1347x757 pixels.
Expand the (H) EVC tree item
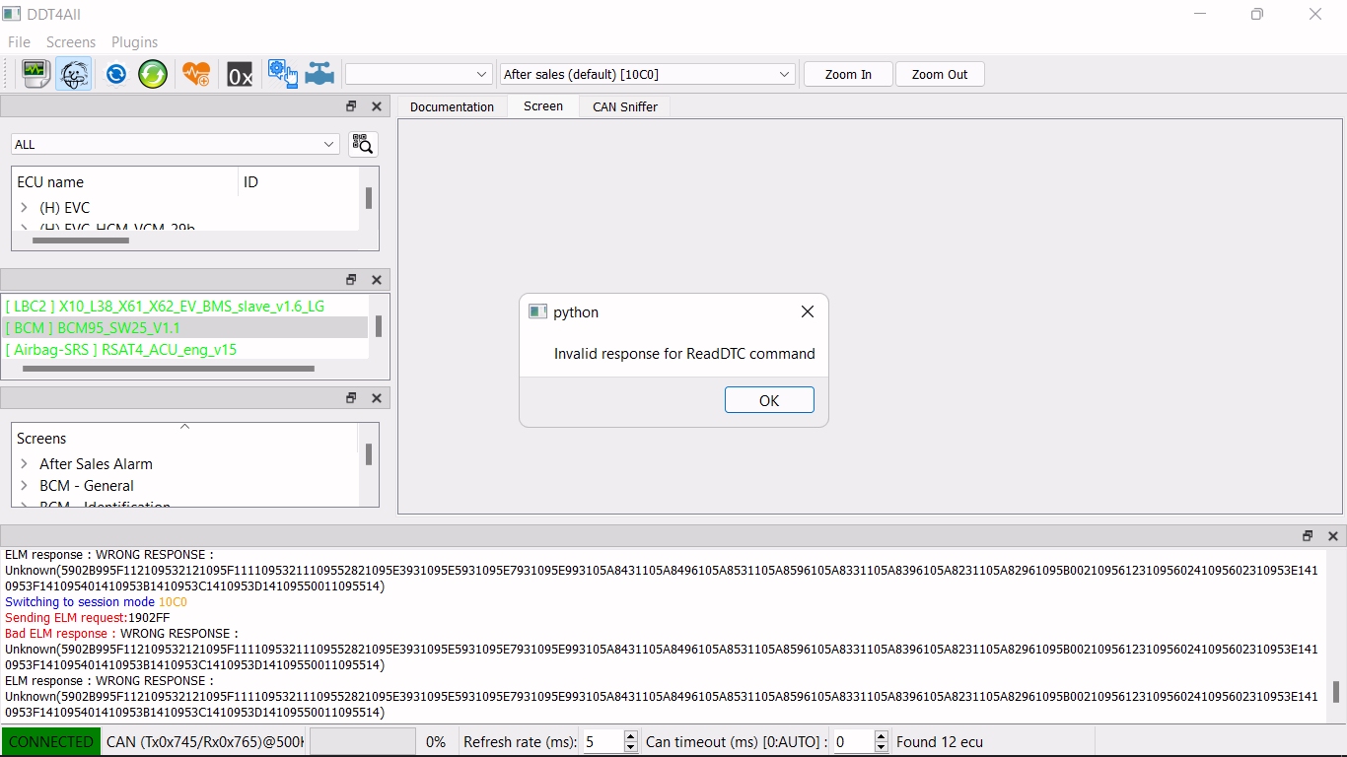pyautogui.click(x=24, y=207)
